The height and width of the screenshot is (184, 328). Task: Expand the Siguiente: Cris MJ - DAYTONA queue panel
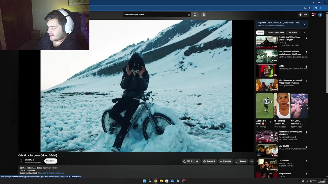[304, 24]
